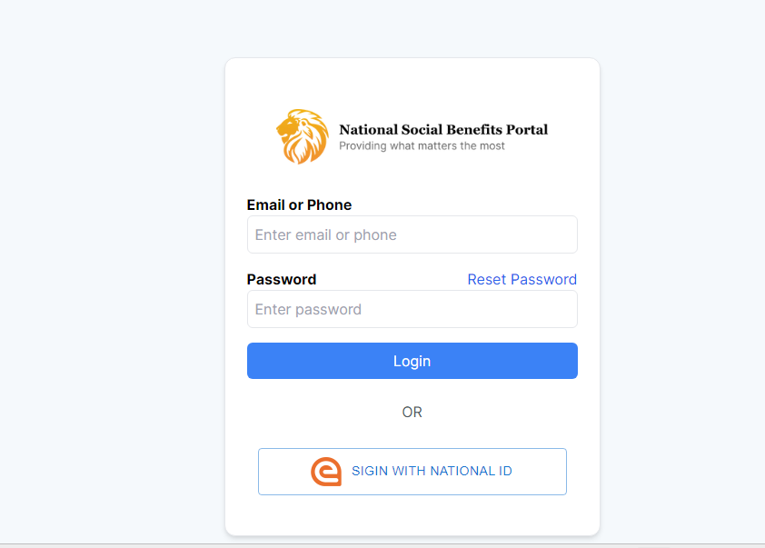Viewport: 765px width, 548px height.
Task: Click the "Enter password" placeholder text
Action: point(308,309)
